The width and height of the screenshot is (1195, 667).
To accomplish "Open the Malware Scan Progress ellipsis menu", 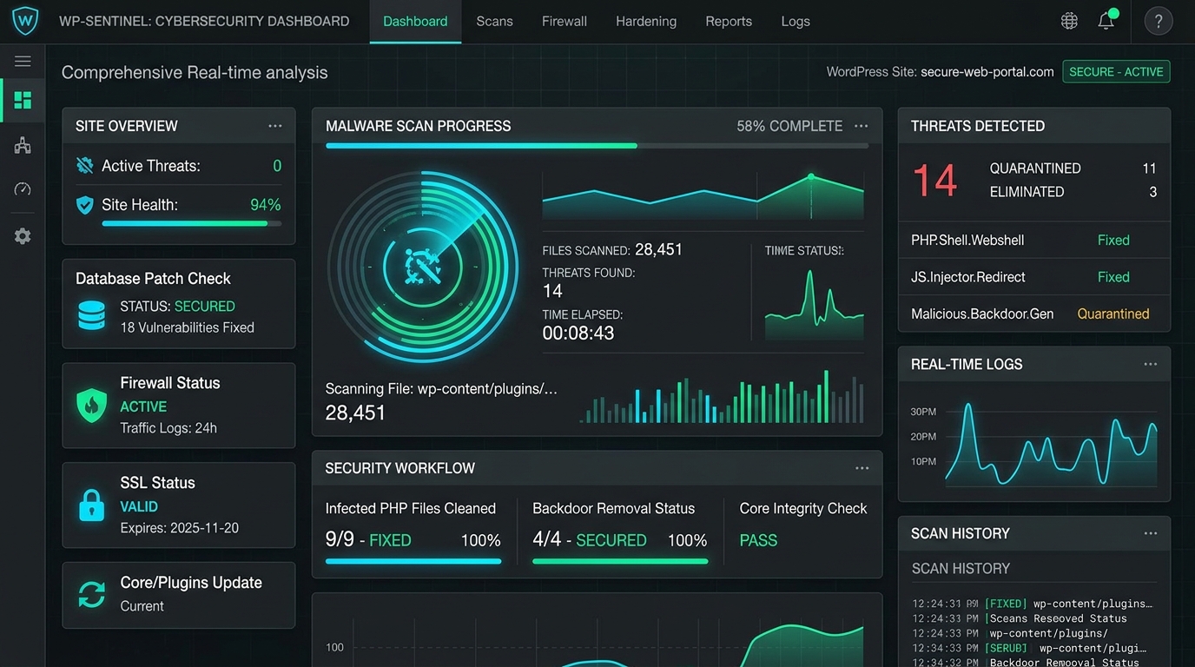I will point(862,126).
